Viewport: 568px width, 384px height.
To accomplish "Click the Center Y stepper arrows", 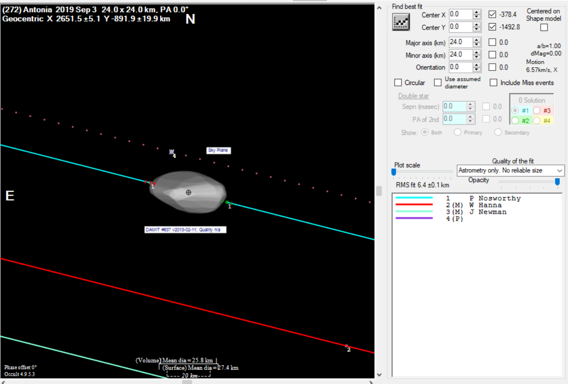I will pos(477,27).
